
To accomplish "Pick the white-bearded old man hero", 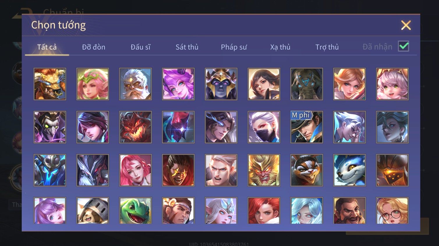I will coord(135,84).
